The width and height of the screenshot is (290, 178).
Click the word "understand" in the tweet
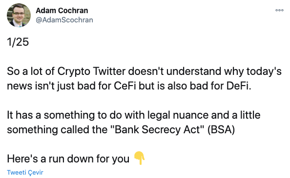(194, 71)
